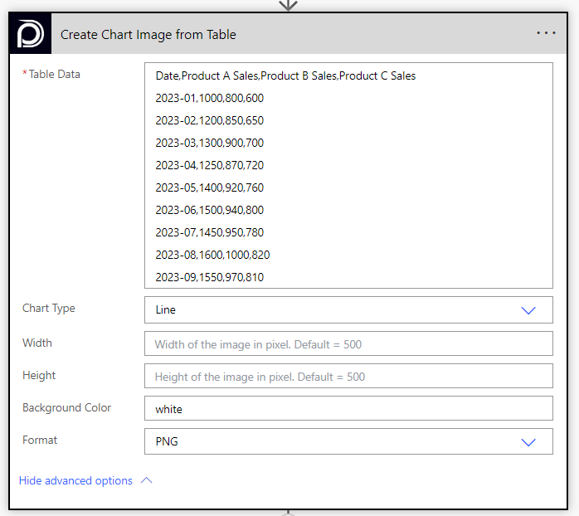Place cursor on the 2023-01 data row
579x516 pixels.
209,98
